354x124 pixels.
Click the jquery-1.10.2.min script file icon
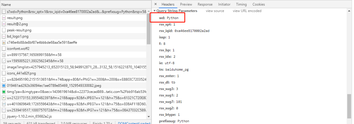tap(4, 116)
